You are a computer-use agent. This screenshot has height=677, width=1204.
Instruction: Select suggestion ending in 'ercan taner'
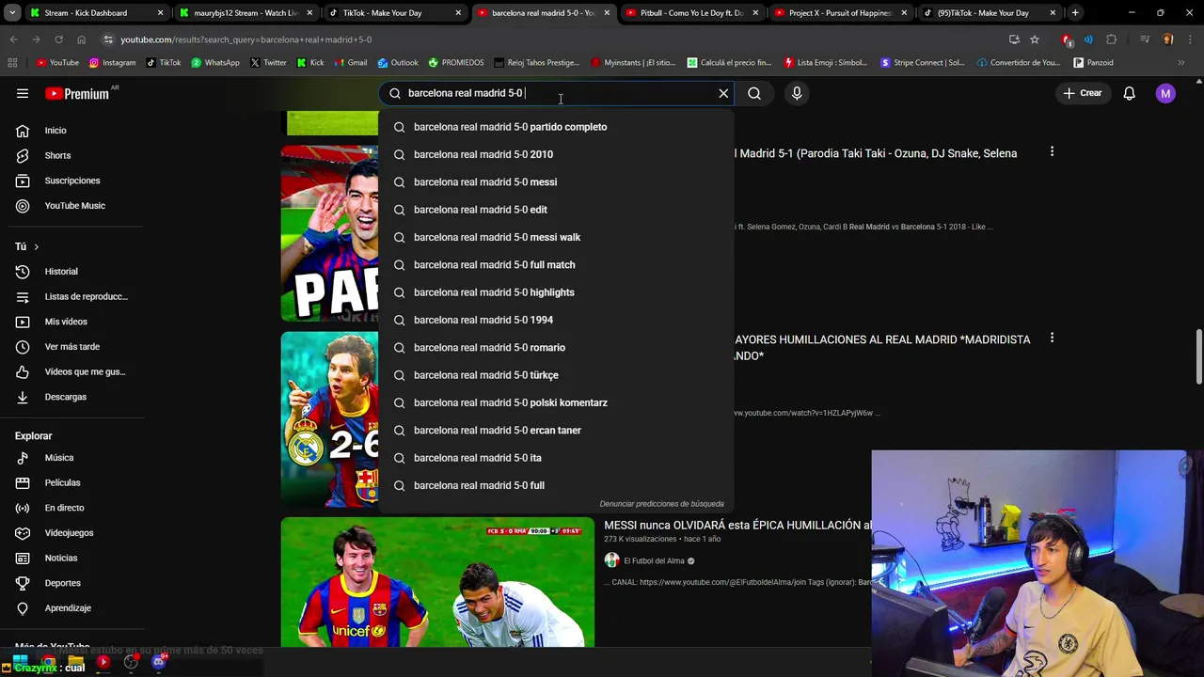556,431
